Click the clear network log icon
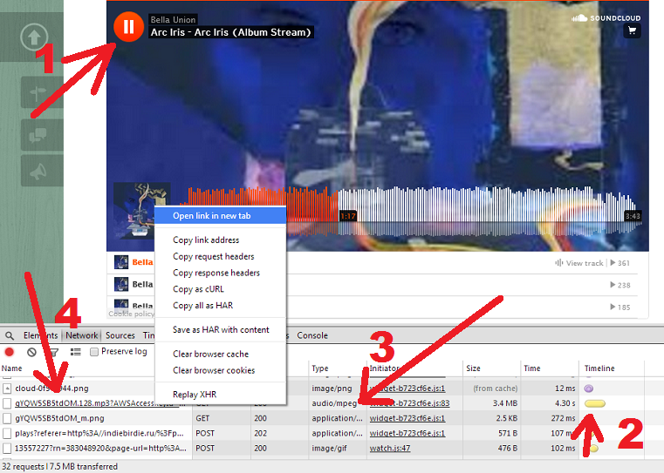The height and width of the screenshot is (473, 664). pos(31,352)
